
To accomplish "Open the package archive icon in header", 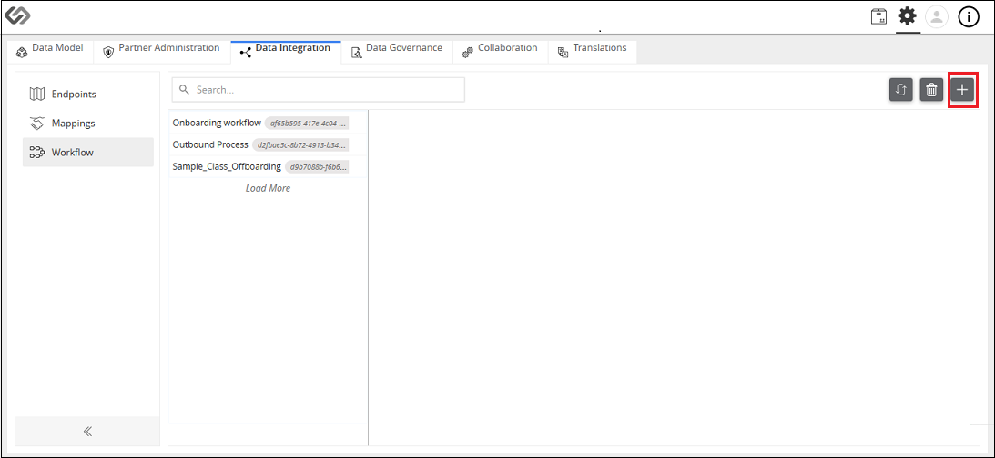I will [878, 17].
